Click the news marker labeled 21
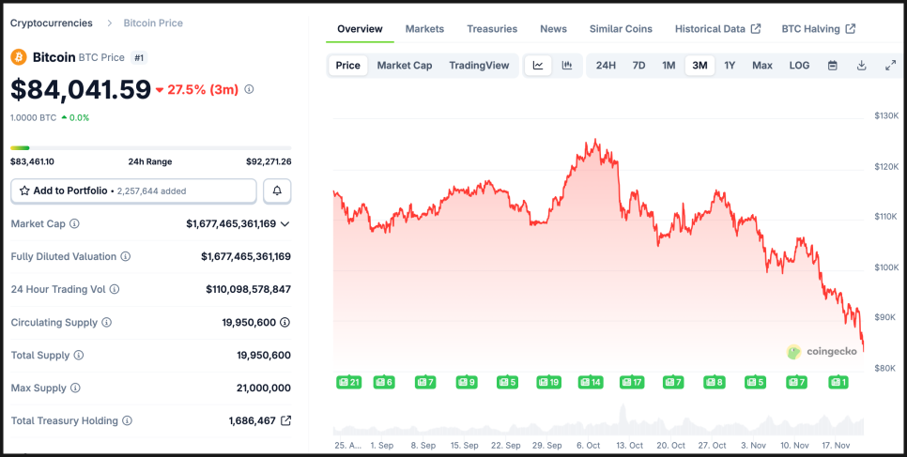 [348, 382]
